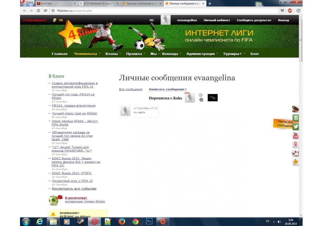Open the Блог menu item
Viewport: 323px width, 226px height.
coord(255,54)
